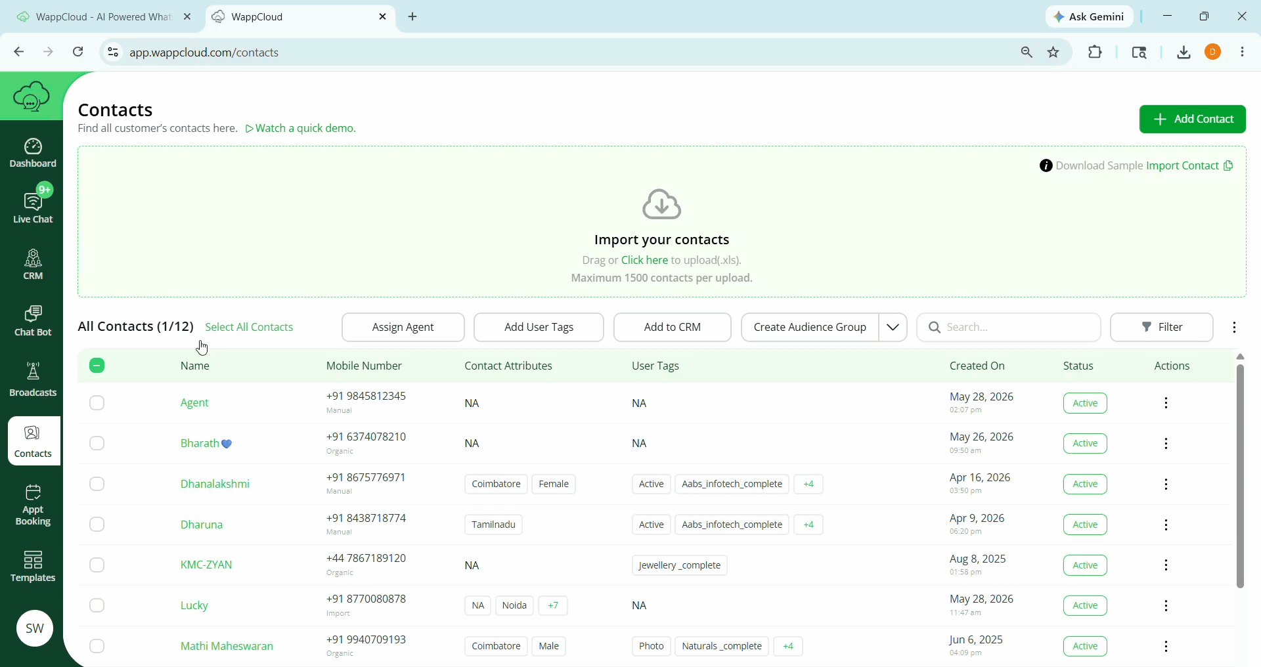Open Broadcasts in the sidebar
Viewport: 1261px width, 667px height.
coord(33,379)
